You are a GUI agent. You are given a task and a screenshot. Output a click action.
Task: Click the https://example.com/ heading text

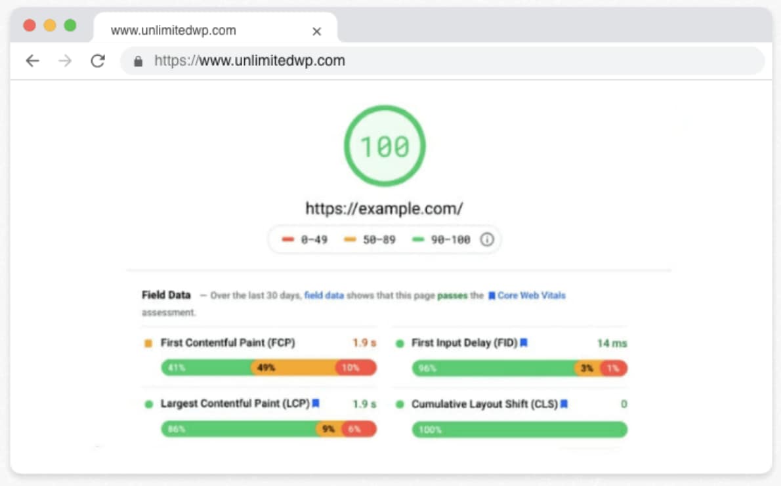[385, 208]
